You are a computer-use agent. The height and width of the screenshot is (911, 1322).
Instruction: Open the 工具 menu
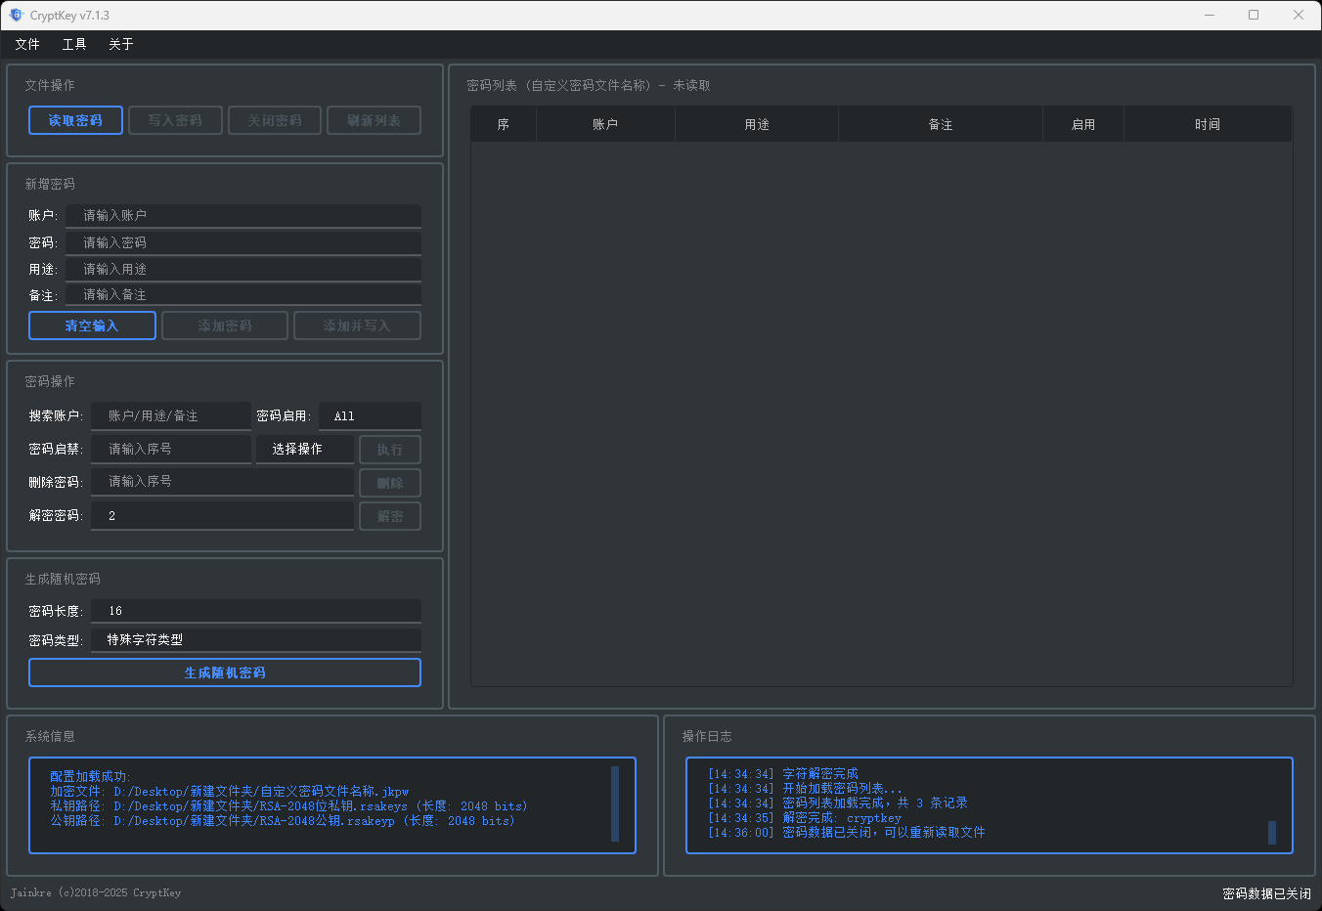[74, 44]
